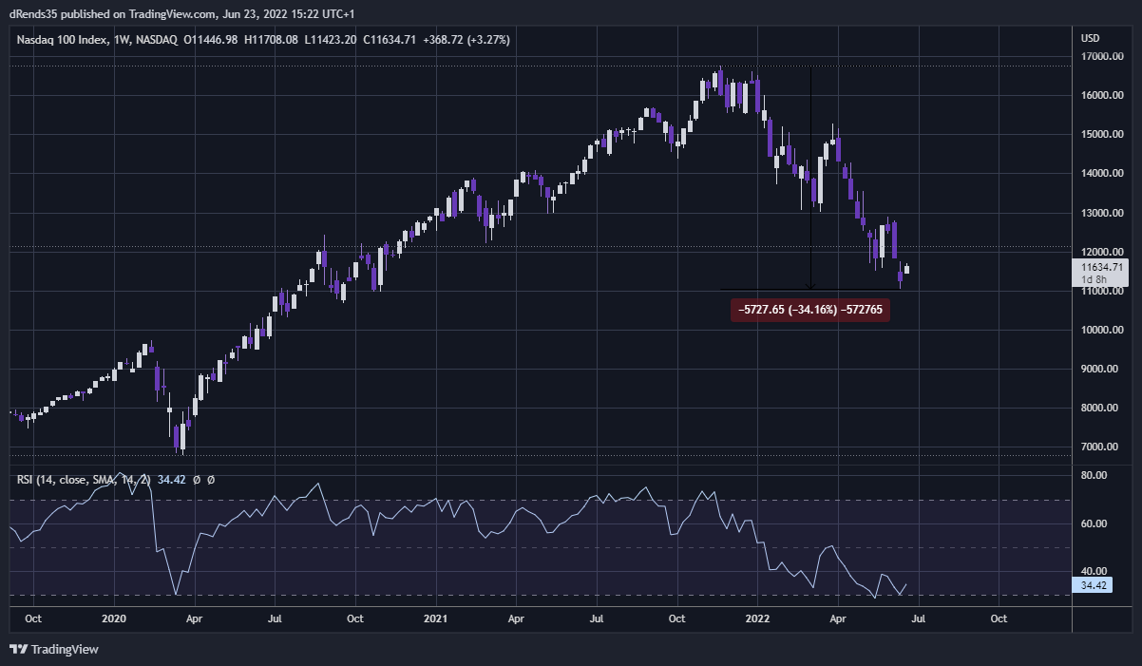Click the 'RSI (14, close, SMA, 14, 2)' indicator legend

84,480
